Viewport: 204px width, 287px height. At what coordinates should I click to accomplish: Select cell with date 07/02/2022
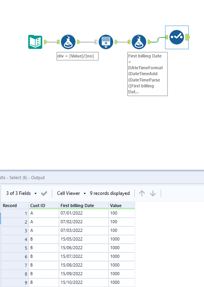click(x=84, y=222)
